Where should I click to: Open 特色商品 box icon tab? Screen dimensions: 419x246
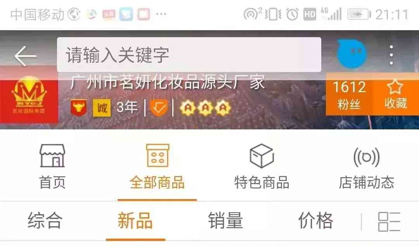click(262, 167)
